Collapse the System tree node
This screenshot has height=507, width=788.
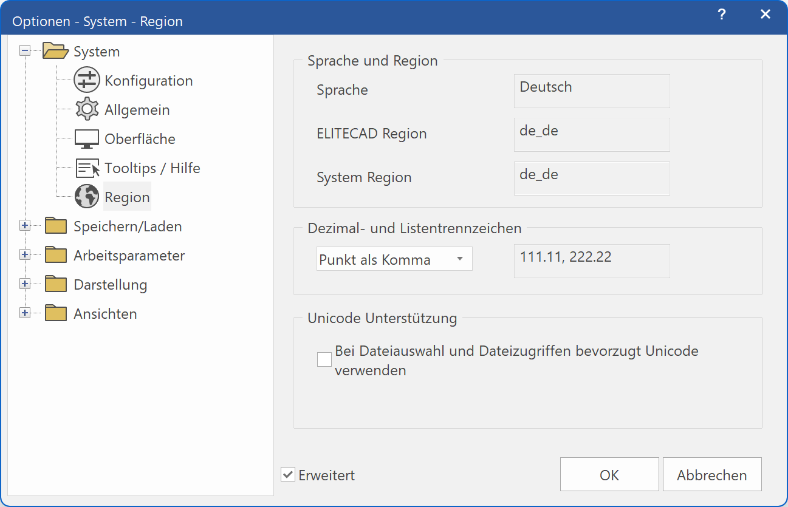(x=24, y=51)
